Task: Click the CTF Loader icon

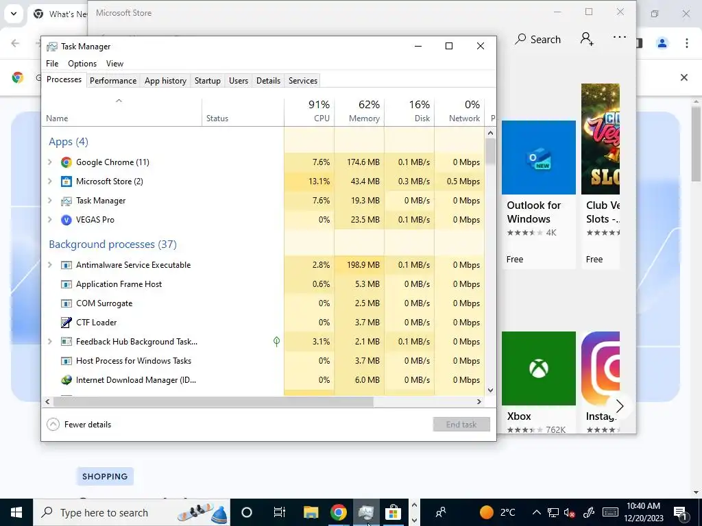Action: point(66,323)
